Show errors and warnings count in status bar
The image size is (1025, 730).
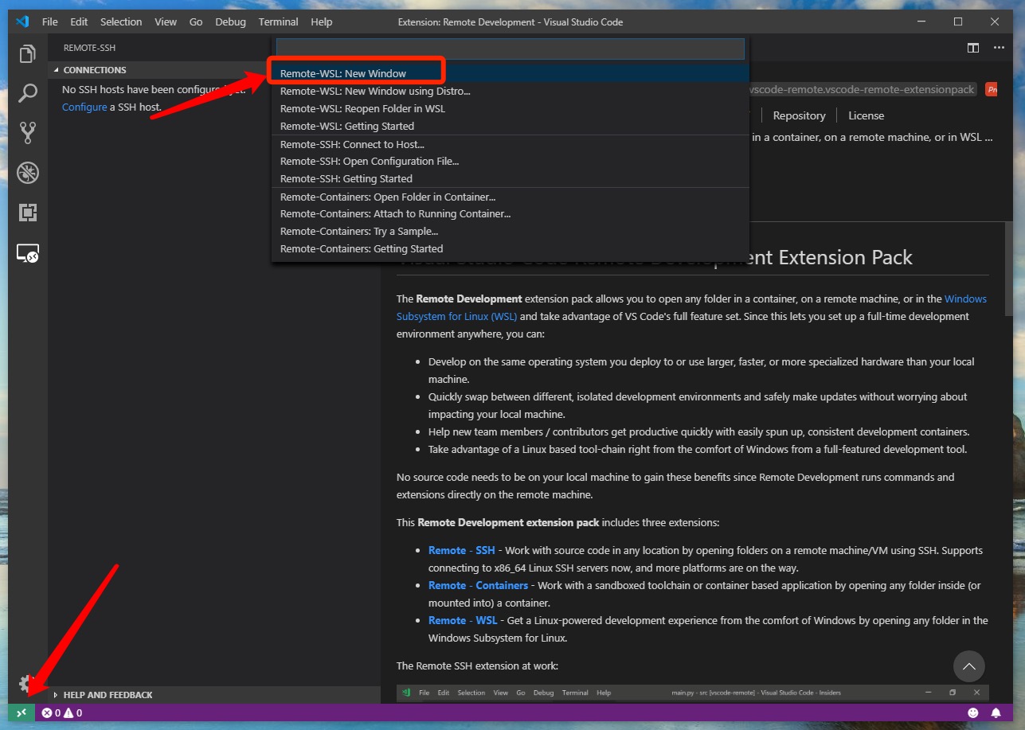pyautogui.click(x=62, y=712)
